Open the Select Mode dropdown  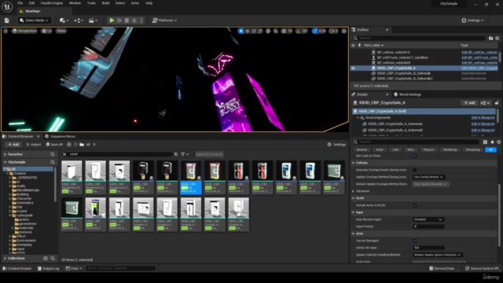(34, 20)
